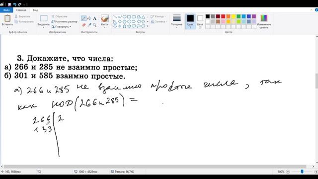Choose the straight line shape

(115, 16)
